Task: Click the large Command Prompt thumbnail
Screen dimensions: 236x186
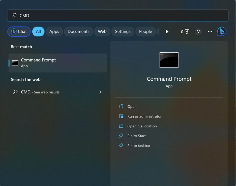Action: click(169, 60)
